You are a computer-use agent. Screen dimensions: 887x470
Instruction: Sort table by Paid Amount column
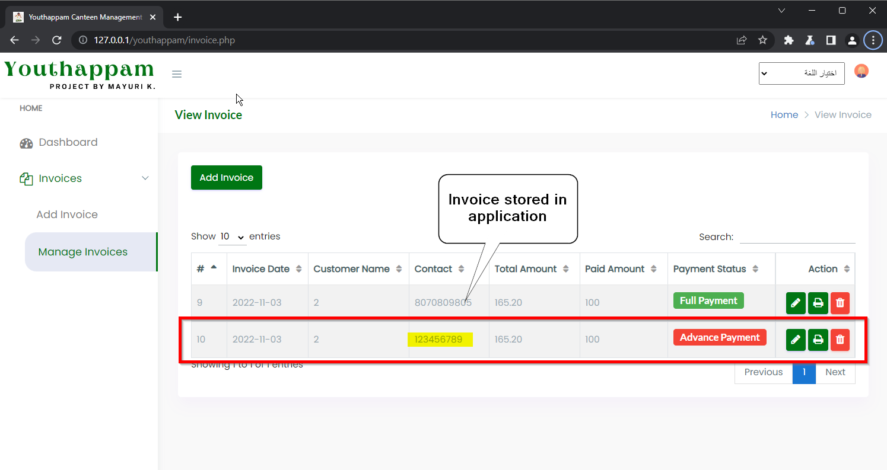tap(624, 269)
